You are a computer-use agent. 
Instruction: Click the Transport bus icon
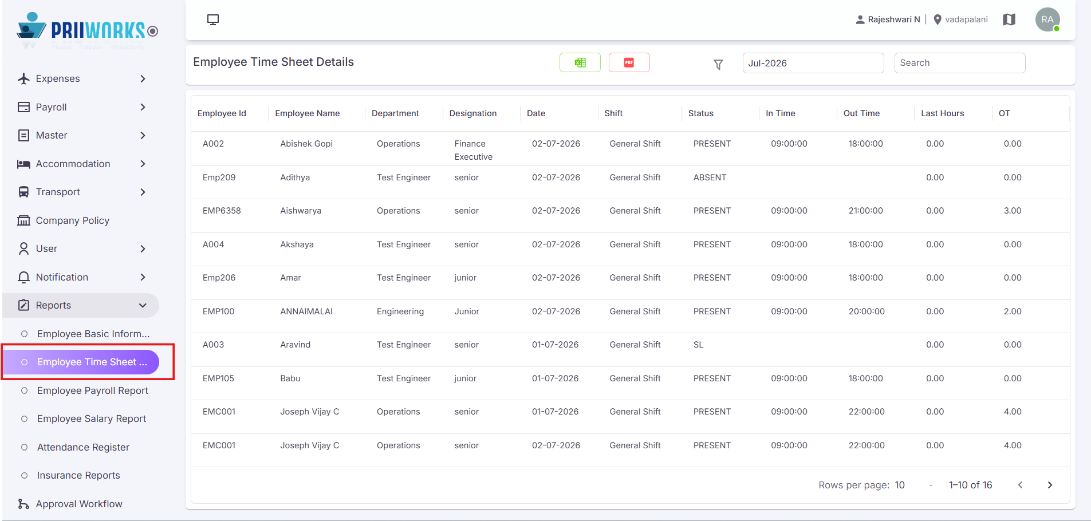click(x=23, y=192)
